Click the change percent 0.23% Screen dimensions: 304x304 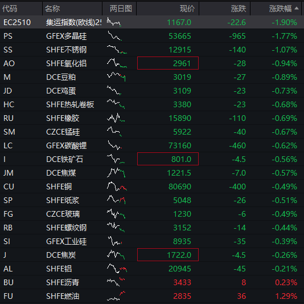tap(286, 282)
